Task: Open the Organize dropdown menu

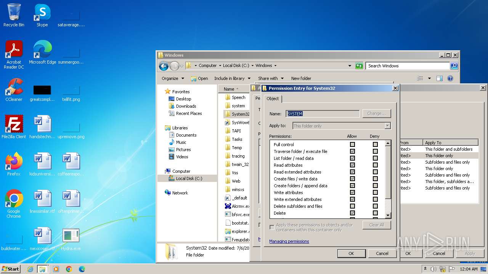Action: coord(173,78)
